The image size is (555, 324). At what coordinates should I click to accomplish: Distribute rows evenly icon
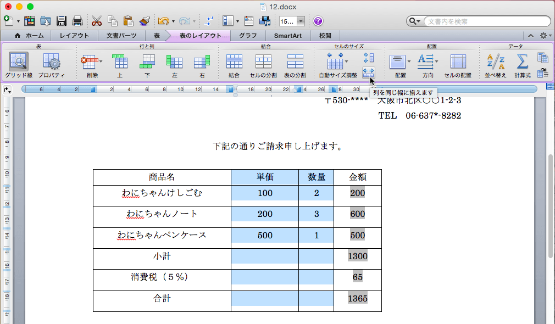tap(369, 57)
